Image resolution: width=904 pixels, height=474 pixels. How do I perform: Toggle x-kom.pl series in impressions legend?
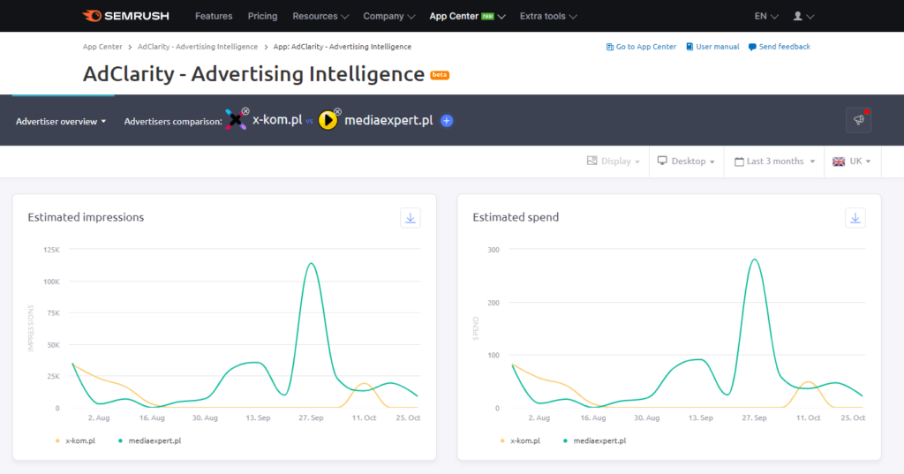tap(79, 440)
